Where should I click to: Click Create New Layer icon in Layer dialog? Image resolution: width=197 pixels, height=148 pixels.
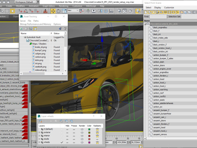41,121
